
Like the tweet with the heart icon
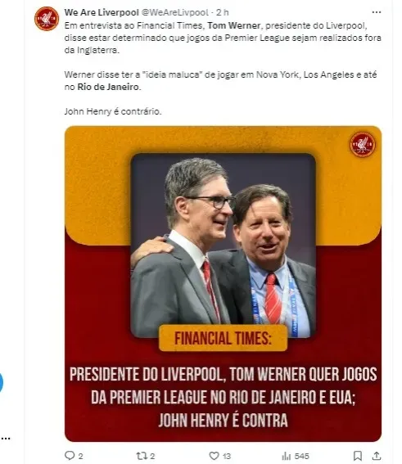click(x=214, y=456)
